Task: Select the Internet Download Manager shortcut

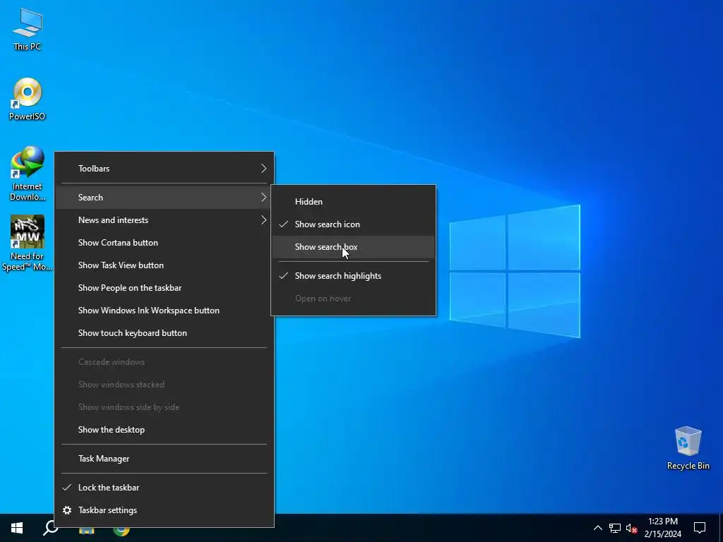Action: 28,174
